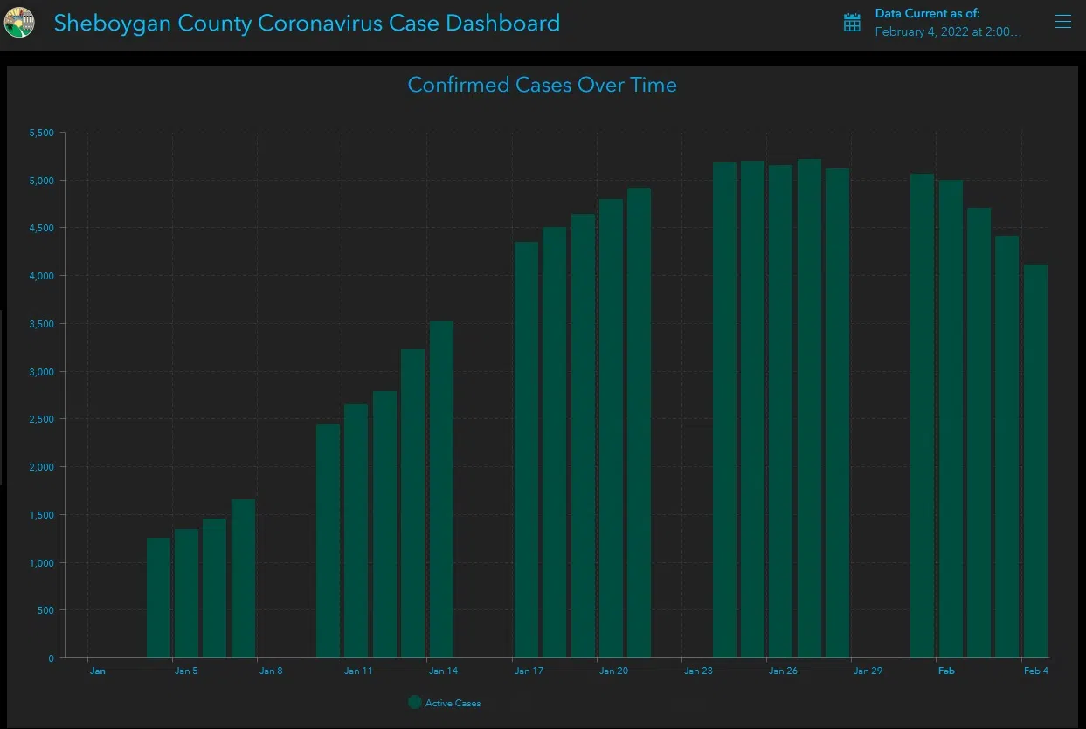Select the bar for Jan 5
This screenshot has width=1086, height=729.
[186, 593]
